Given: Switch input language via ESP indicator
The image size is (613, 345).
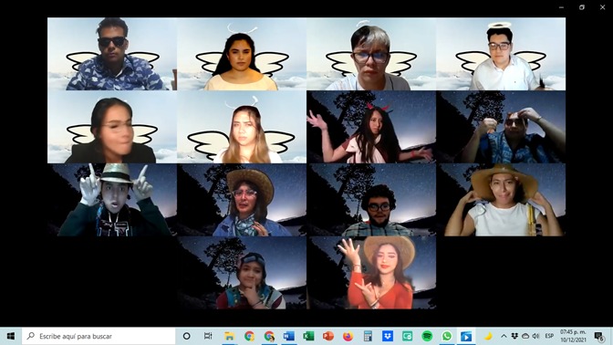Looking at the screenshot, I should pyautogui.click(x=549, y=336).
